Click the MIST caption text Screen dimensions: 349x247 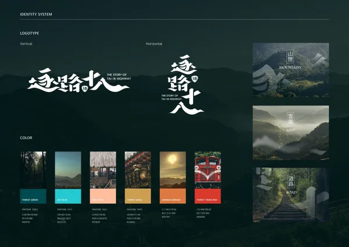tap(291, 130)
